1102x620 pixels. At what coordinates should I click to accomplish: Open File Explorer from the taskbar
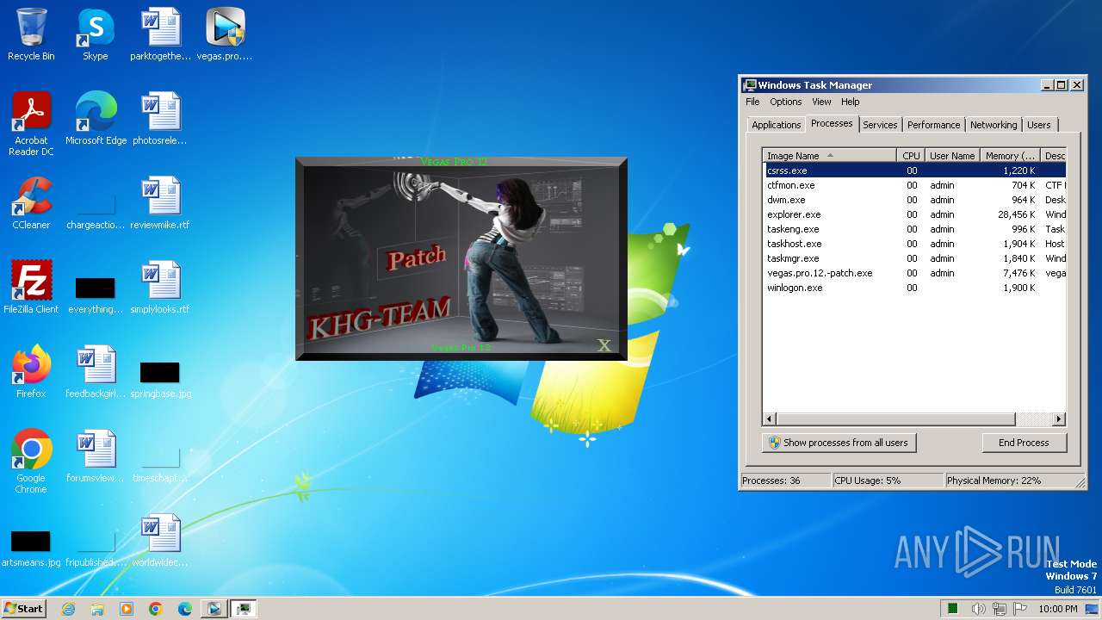(97, 609)
